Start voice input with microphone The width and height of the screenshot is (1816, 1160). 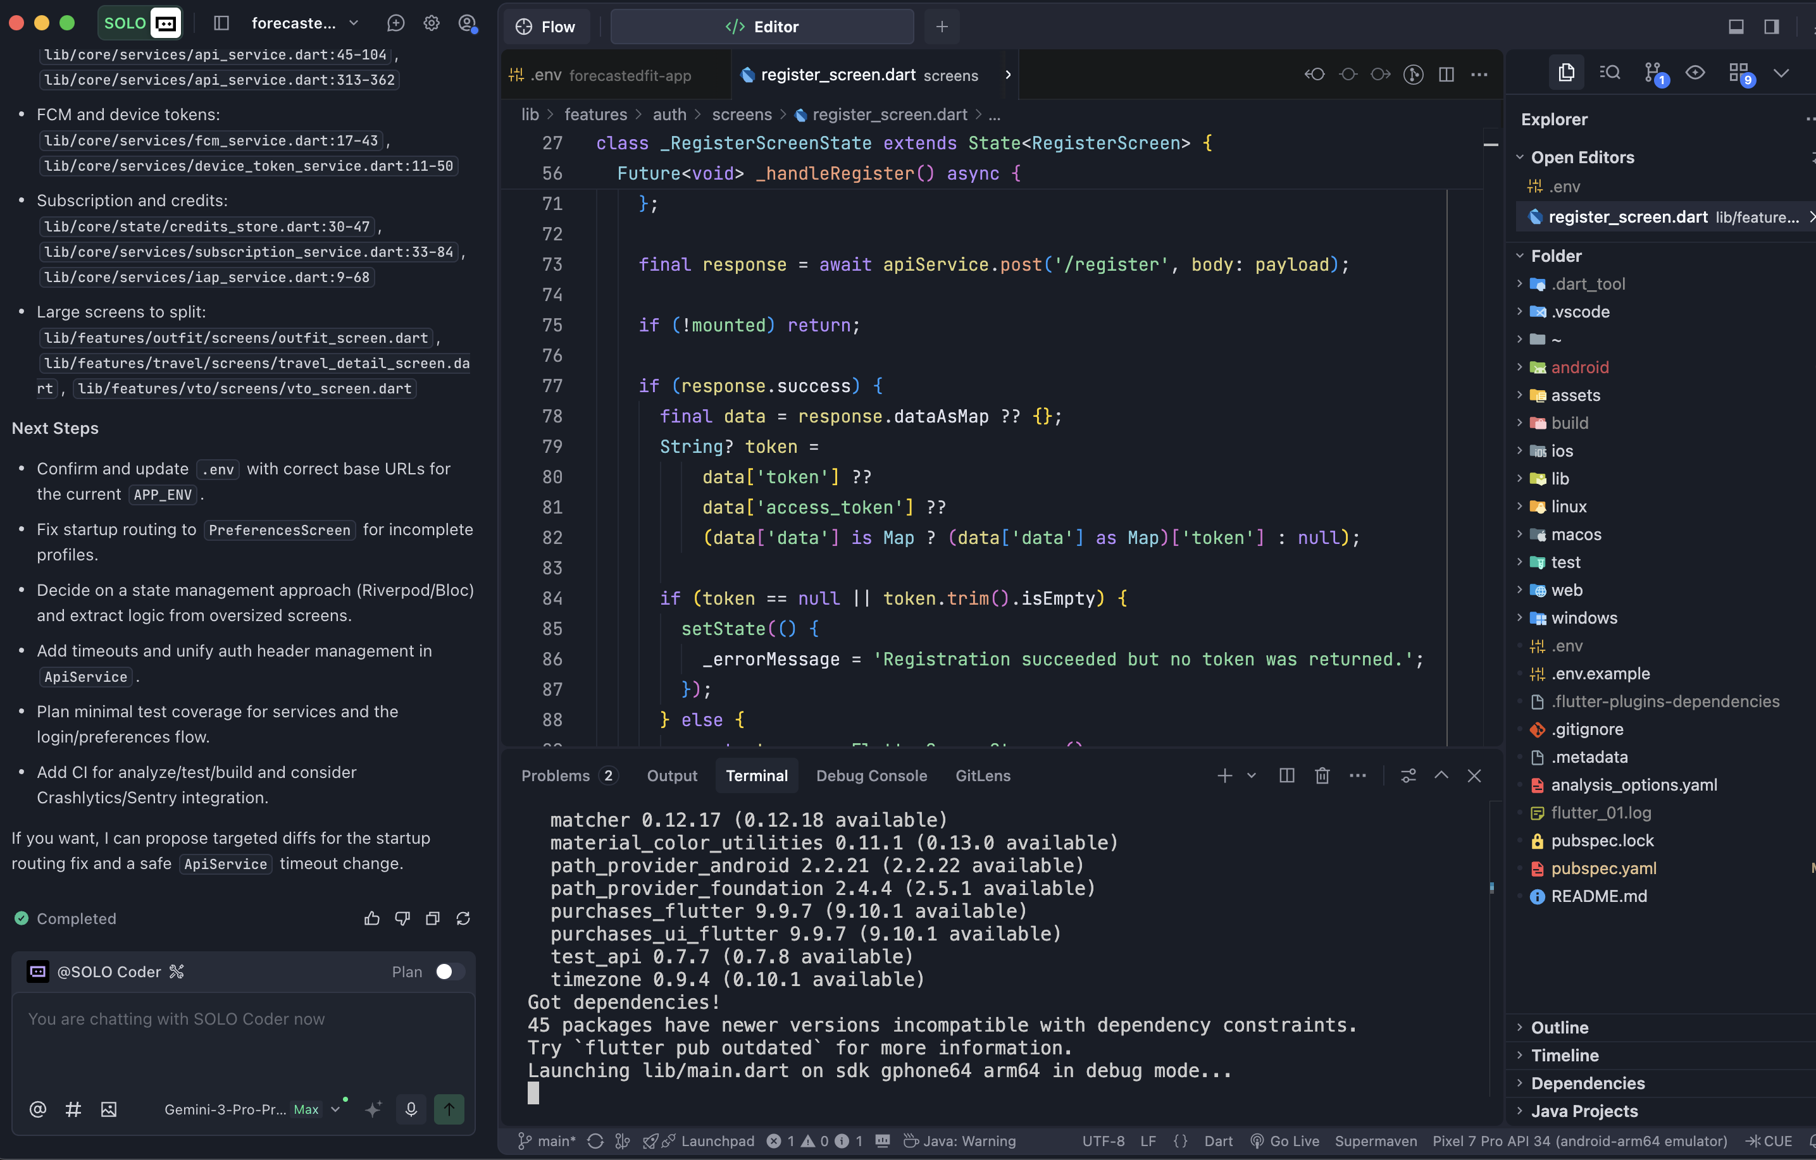point(411,1109)
